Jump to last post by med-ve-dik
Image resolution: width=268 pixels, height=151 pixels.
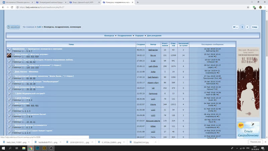(x=217, y=95)
